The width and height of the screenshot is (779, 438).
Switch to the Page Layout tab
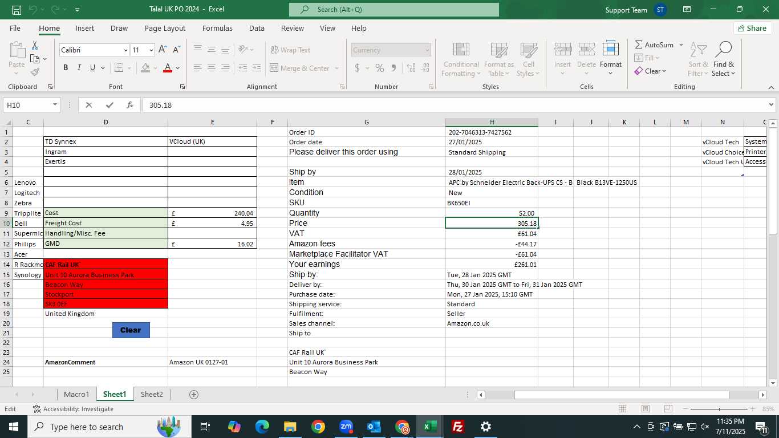(165, 28)
